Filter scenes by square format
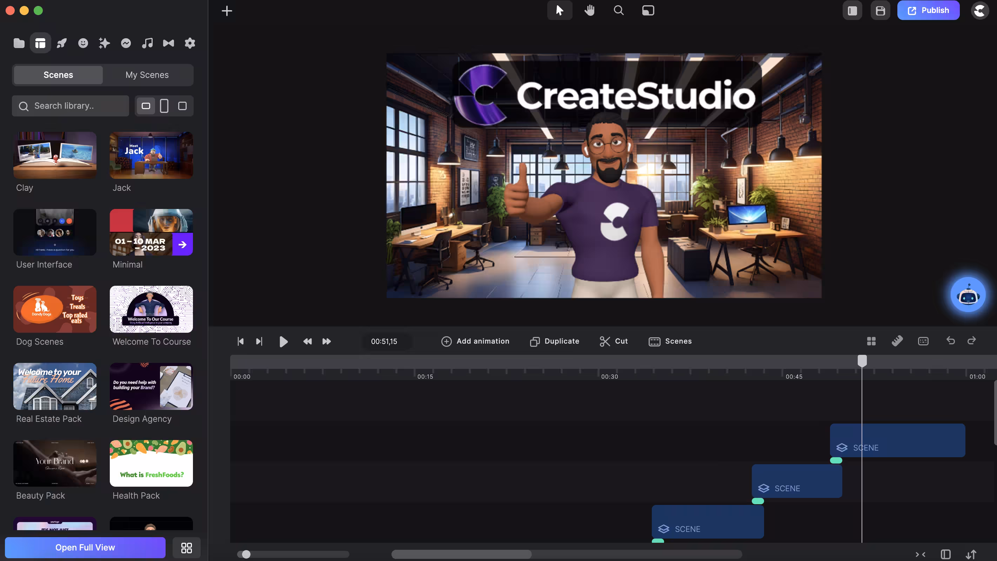This screenshot has width=997, height=561. pos(182,106)
